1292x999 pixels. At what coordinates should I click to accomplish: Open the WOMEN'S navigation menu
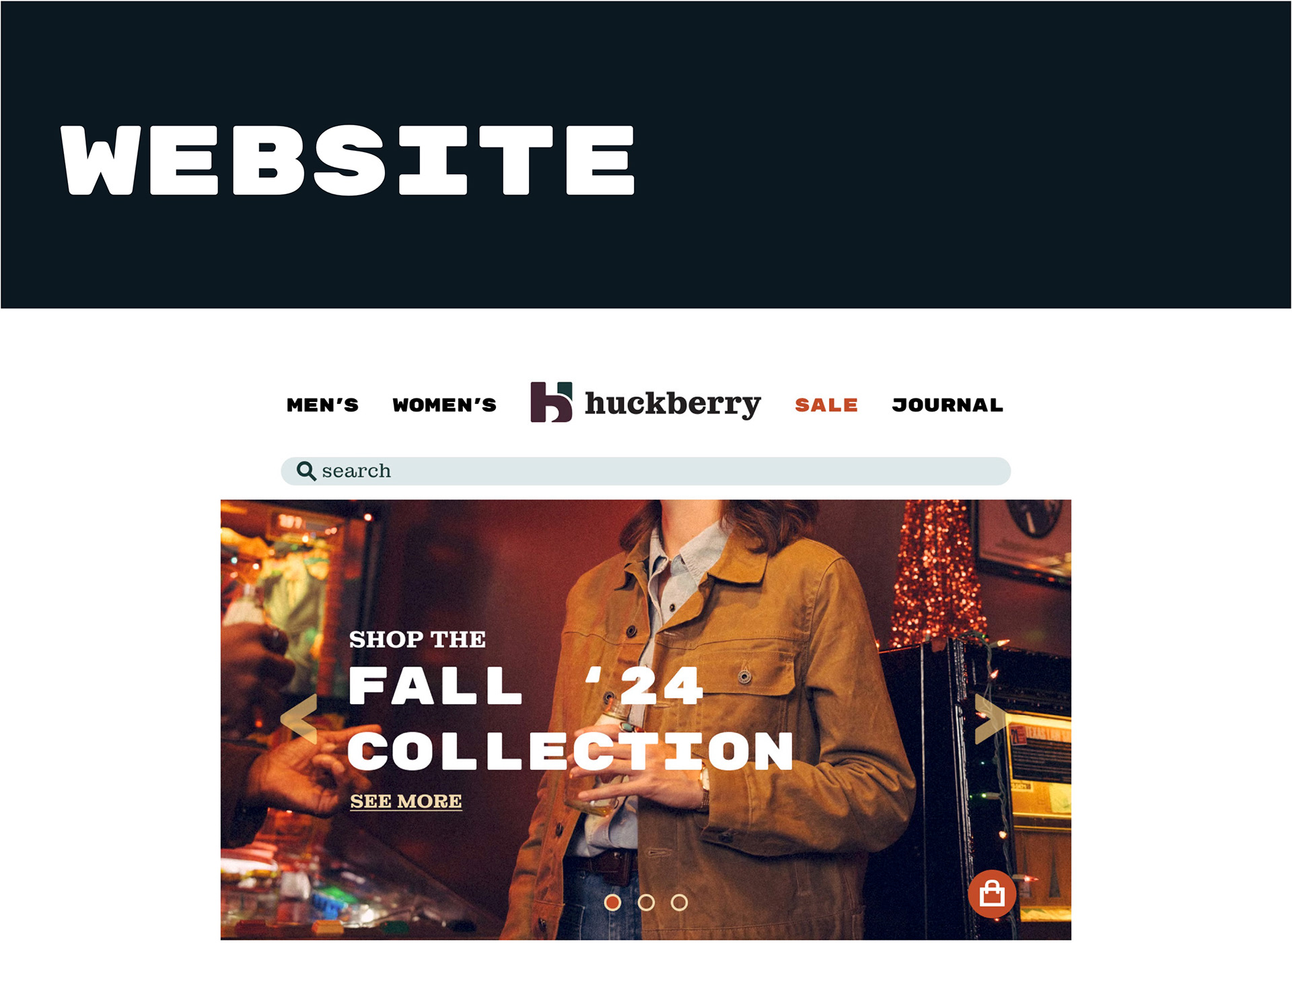click(445, 405)
